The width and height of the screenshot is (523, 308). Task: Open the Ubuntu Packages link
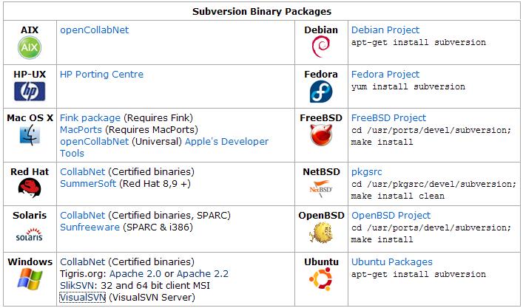(x=392, y=262)
